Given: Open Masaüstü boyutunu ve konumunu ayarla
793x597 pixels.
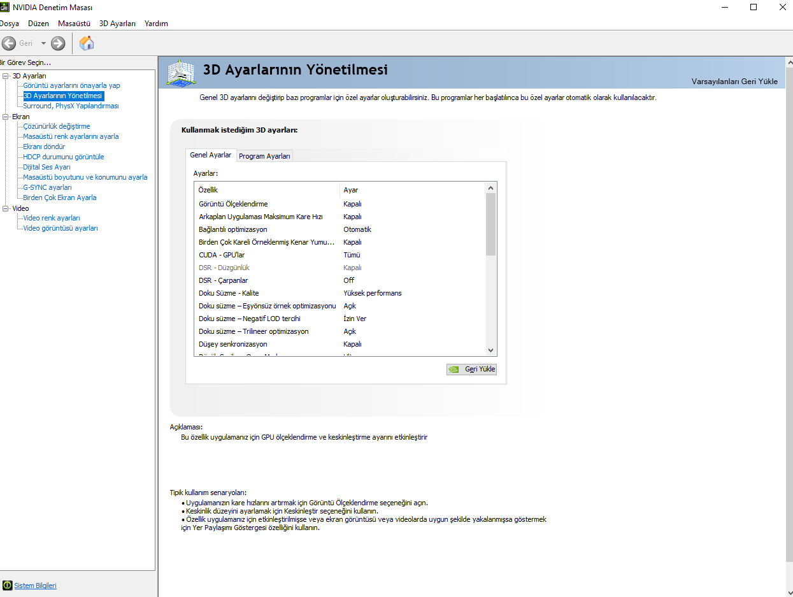Looking at the screenshot, I should (85, 177).
